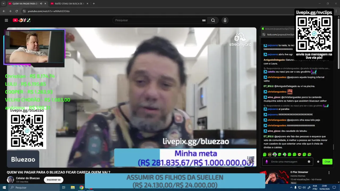Open Task View on the taskbar

64,188
